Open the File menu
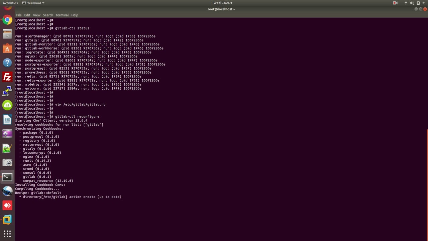 pyautogui.click(x=19, y=15)
